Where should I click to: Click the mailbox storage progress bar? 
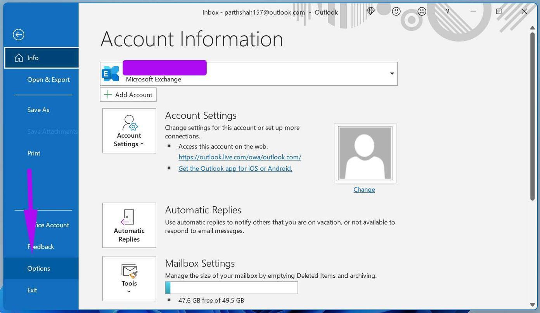[x=232, y=288]
